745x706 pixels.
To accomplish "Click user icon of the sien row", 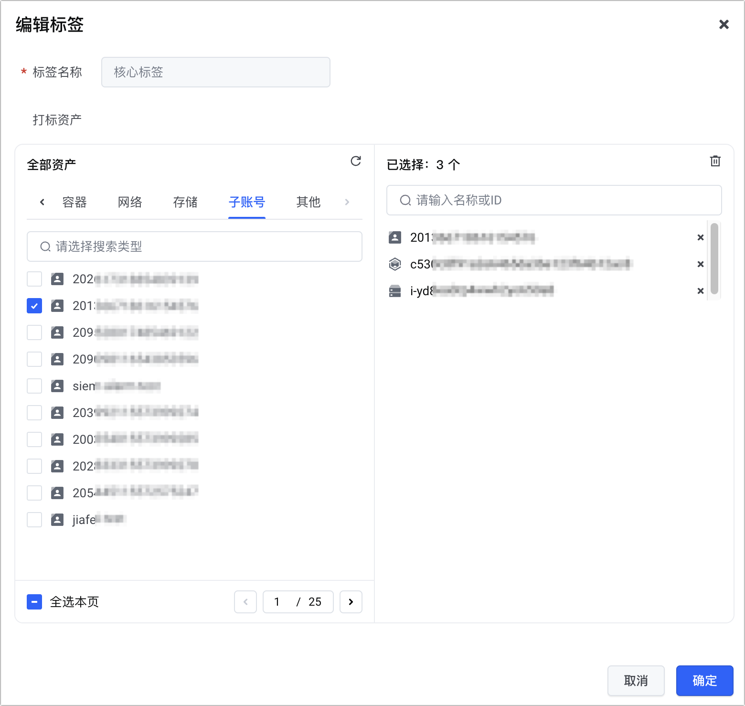I will point(57,386).
